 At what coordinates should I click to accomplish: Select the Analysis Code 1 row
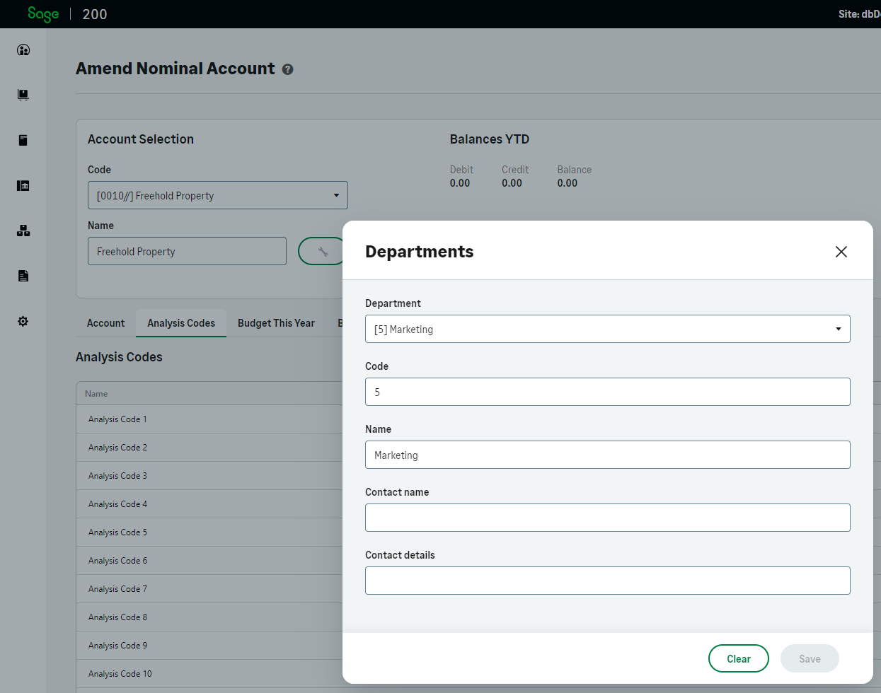click(209, 419)
